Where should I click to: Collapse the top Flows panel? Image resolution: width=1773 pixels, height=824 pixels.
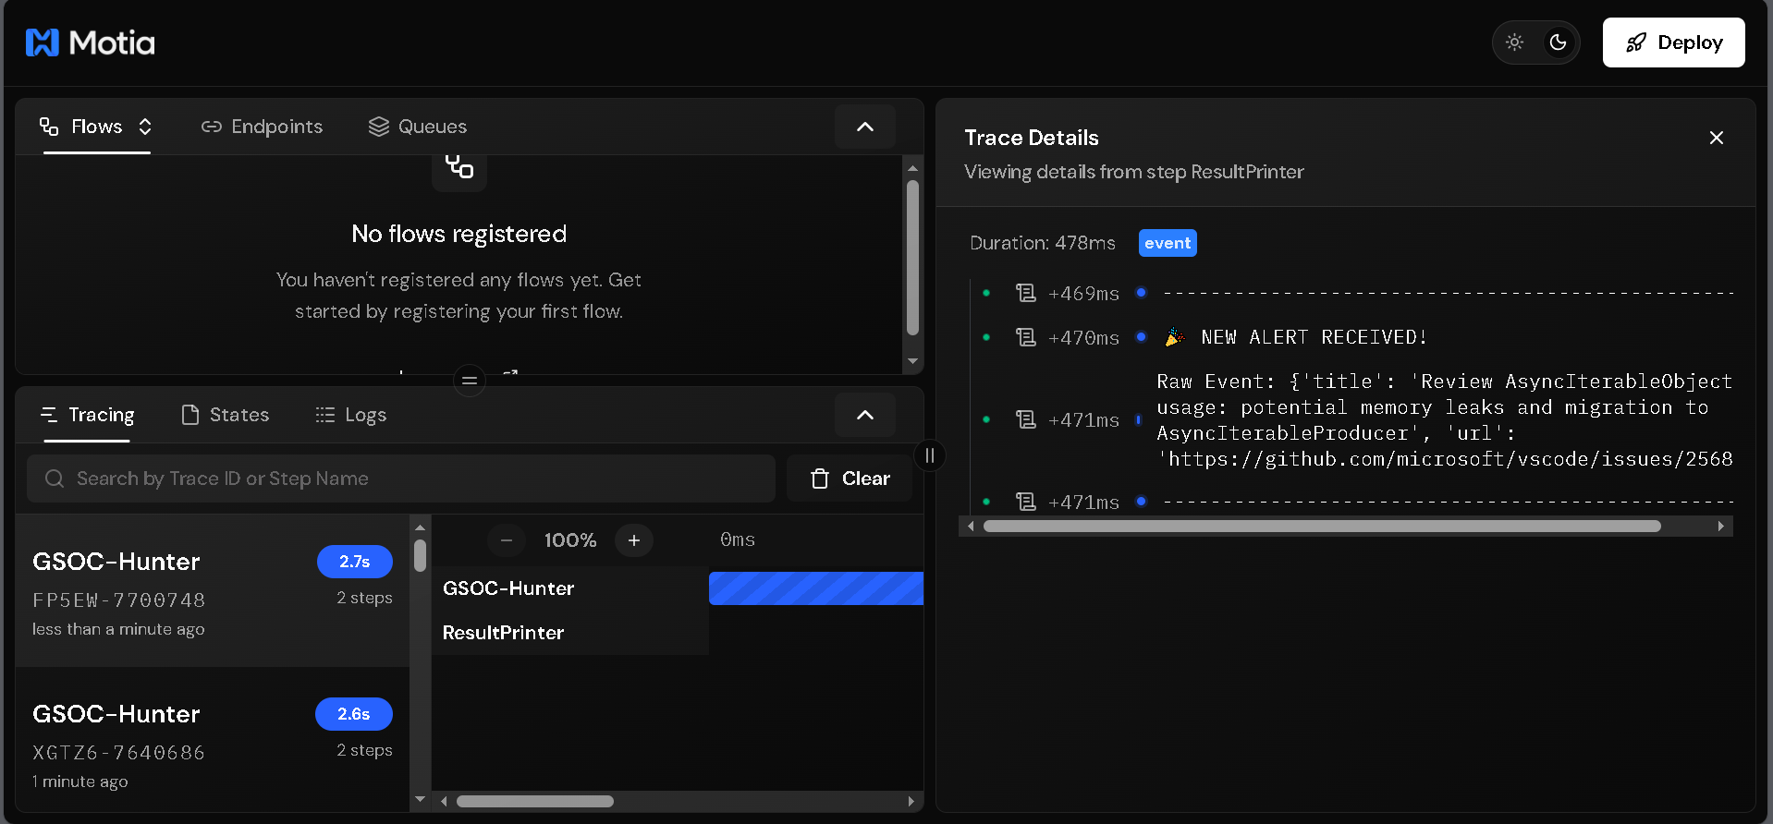coord(864,127)
